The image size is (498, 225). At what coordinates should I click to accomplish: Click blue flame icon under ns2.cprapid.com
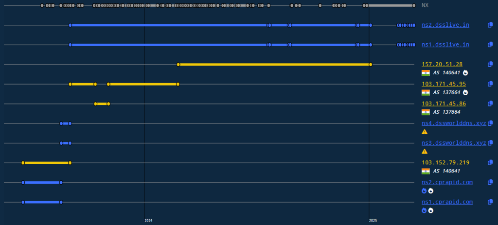coord(424,191)
